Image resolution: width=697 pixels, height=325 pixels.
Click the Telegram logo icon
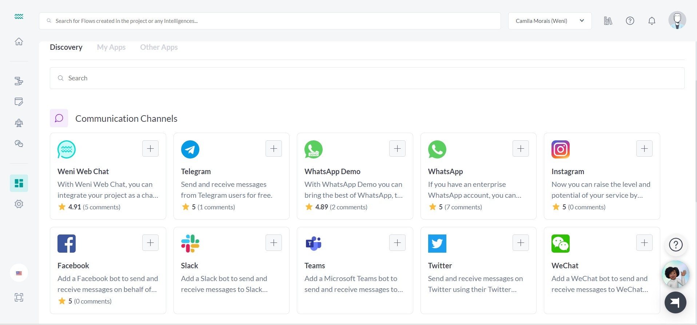[x=190, y=149]
